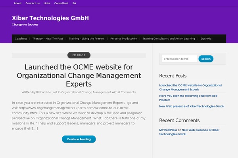This screenshot has height=158, width=238.
Task: Click the Xiber Technologies GmbH site title
Action: [50, 18]
